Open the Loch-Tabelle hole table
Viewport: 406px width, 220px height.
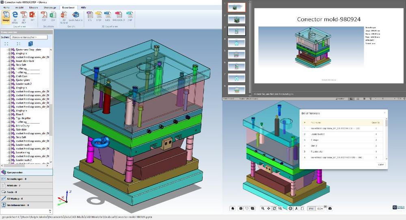(x=76, y=17)
